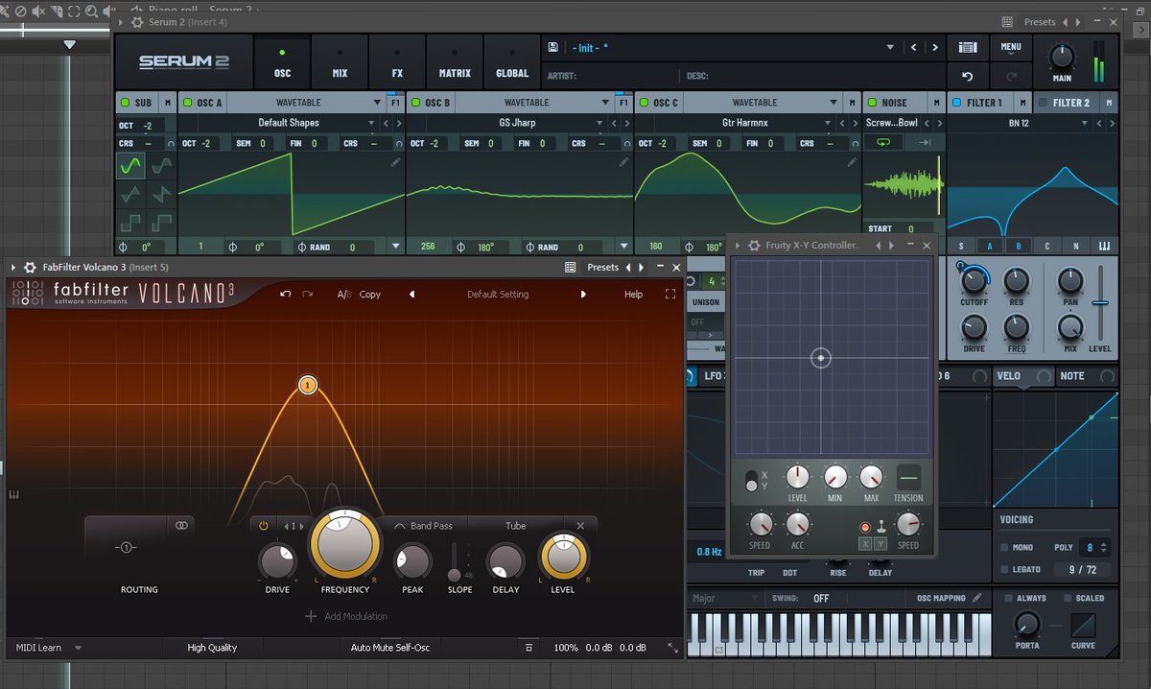Click High Quality in Volcano bottom bar
The image size is (1151, 689).
[x=212, y=648]
